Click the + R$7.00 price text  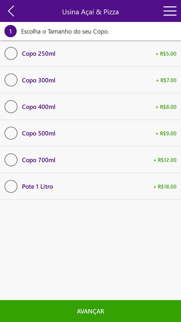[166, 80]
